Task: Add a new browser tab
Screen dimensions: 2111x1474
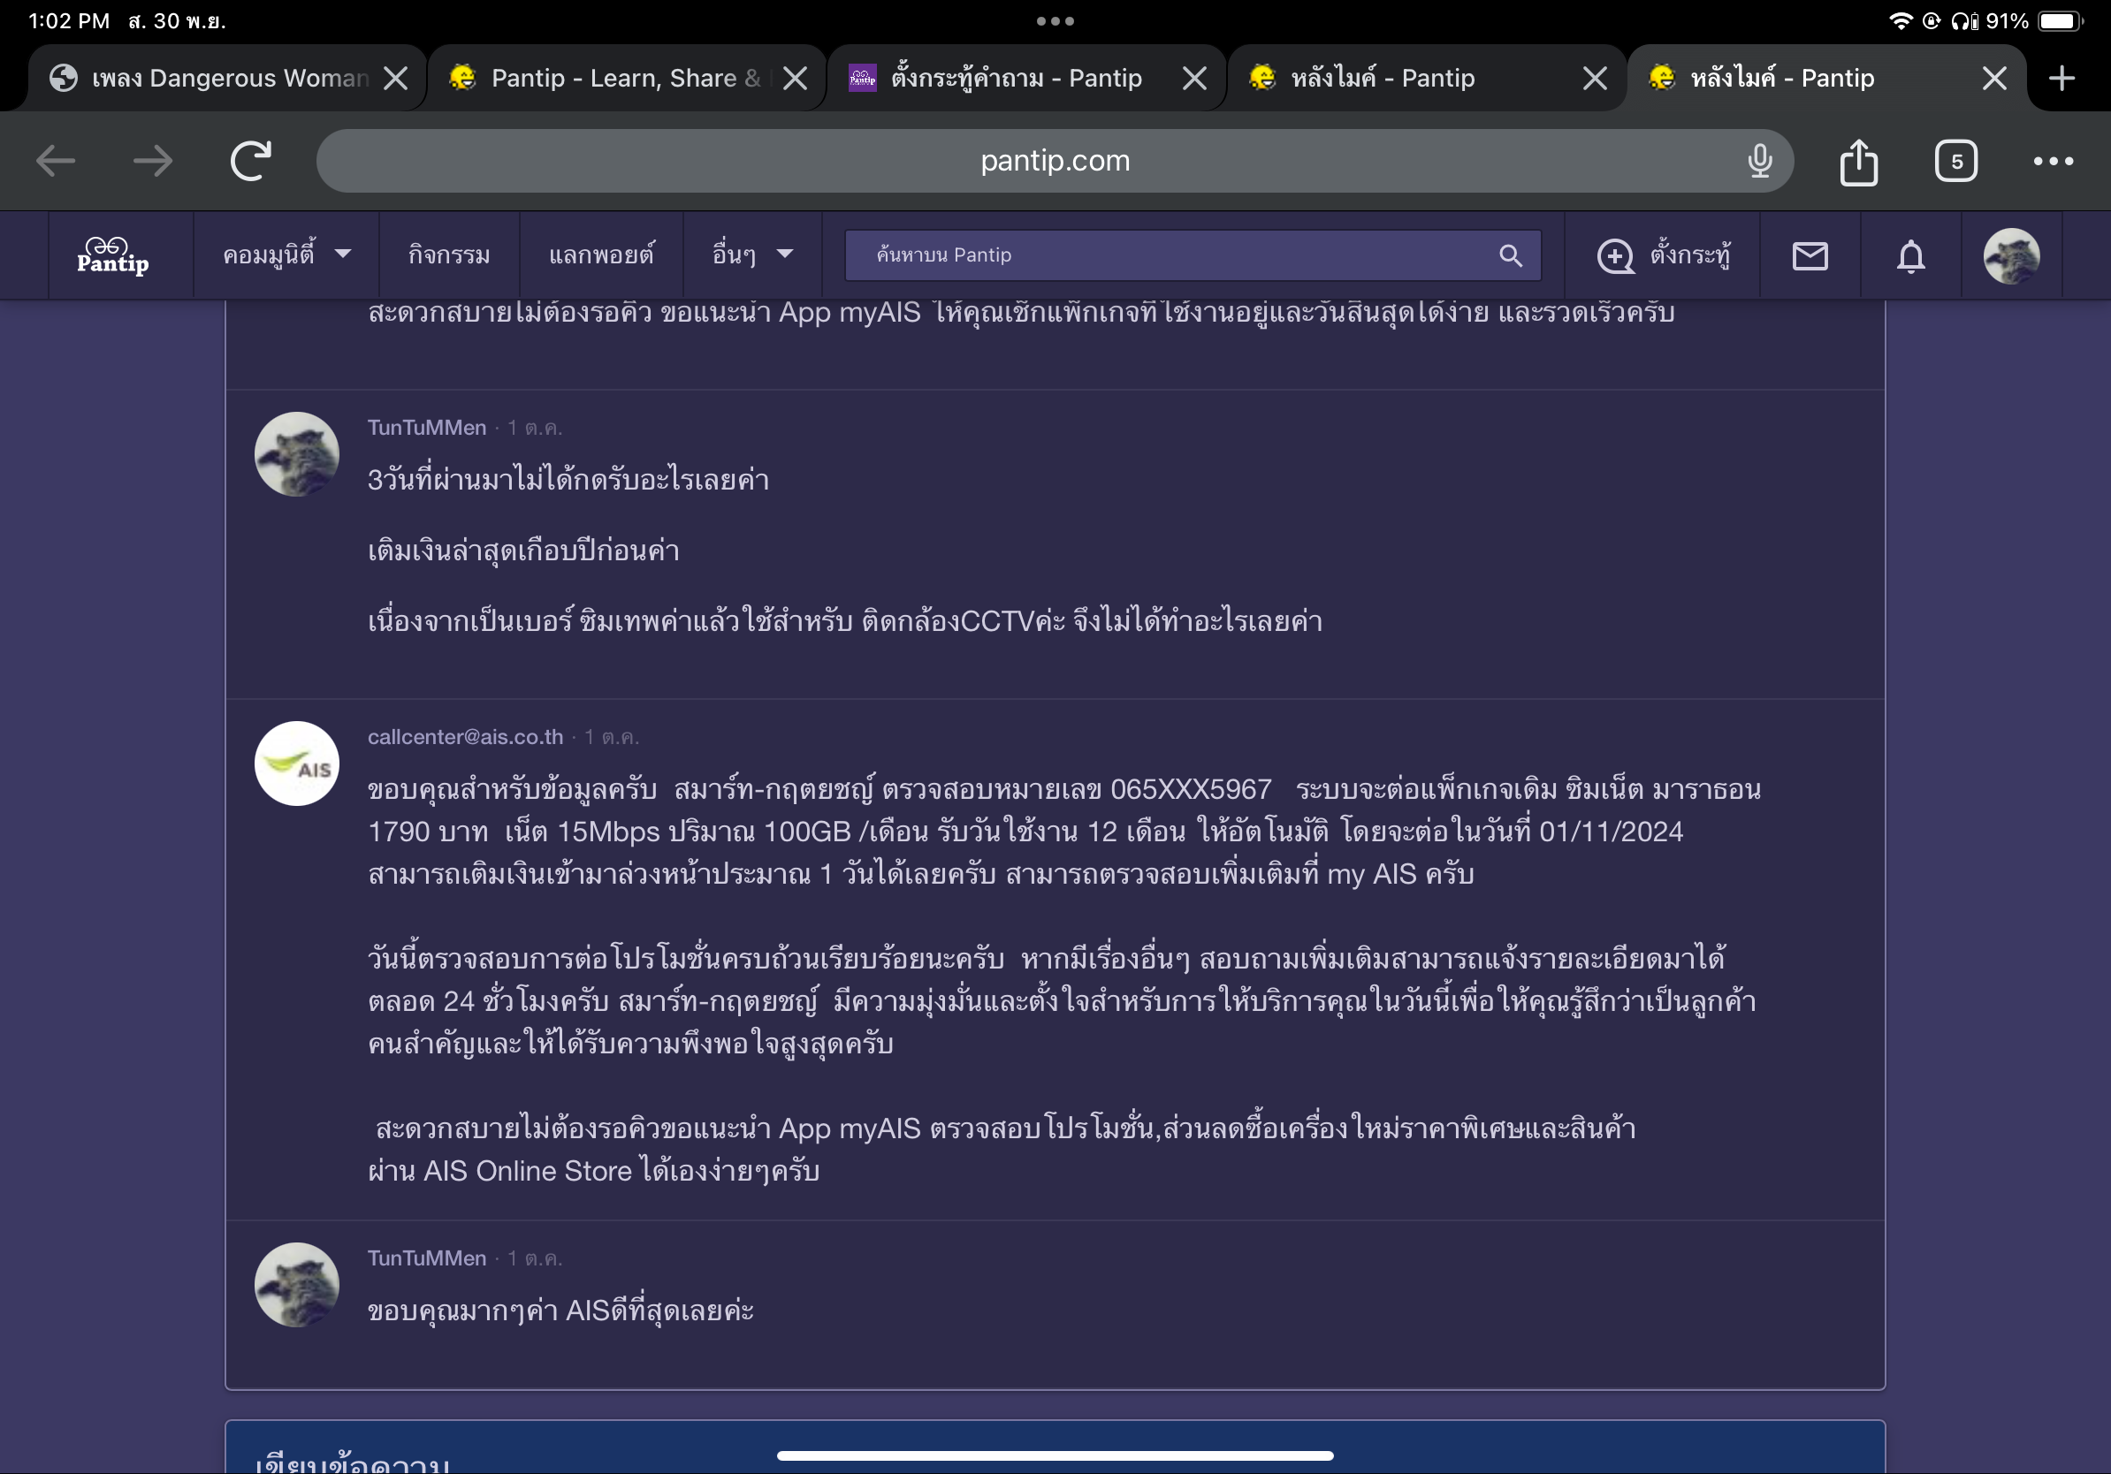Action: 2061,78
